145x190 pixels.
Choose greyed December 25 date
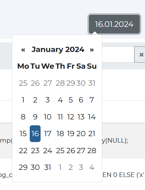(23, 83)
